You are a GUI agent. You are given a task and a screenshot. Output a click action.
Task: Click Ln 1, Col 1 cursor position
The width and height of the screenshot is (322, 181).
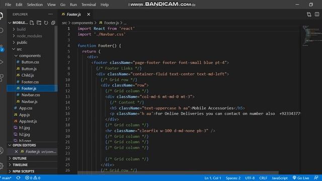pyautogui.click(x=213, y=178)
